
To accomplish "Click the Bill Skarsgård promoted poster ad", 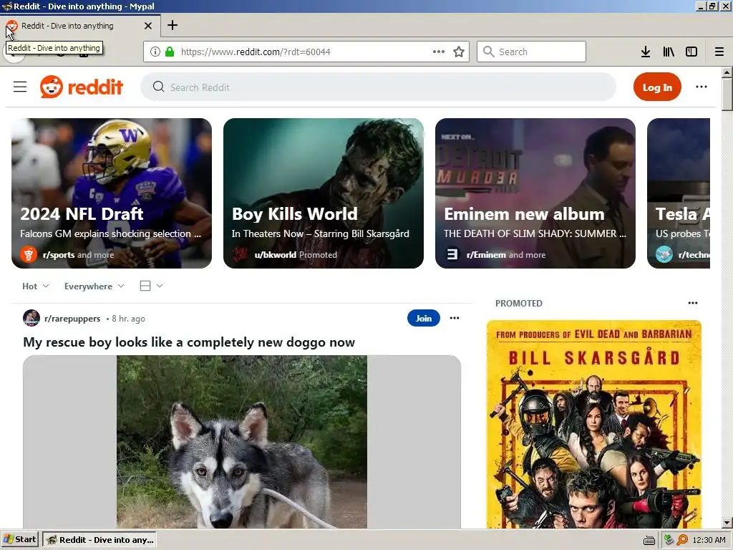I will pyautogui.click(x=594, y=425).
